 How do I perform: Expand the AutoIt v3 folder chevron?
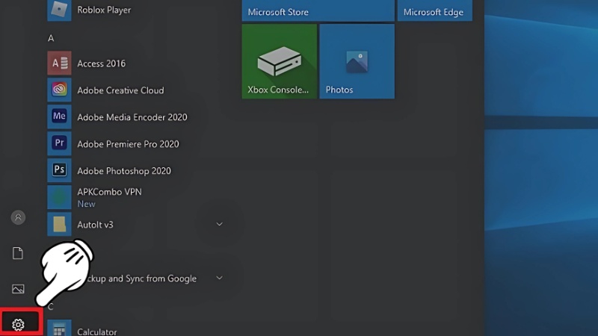coord(220,224)
